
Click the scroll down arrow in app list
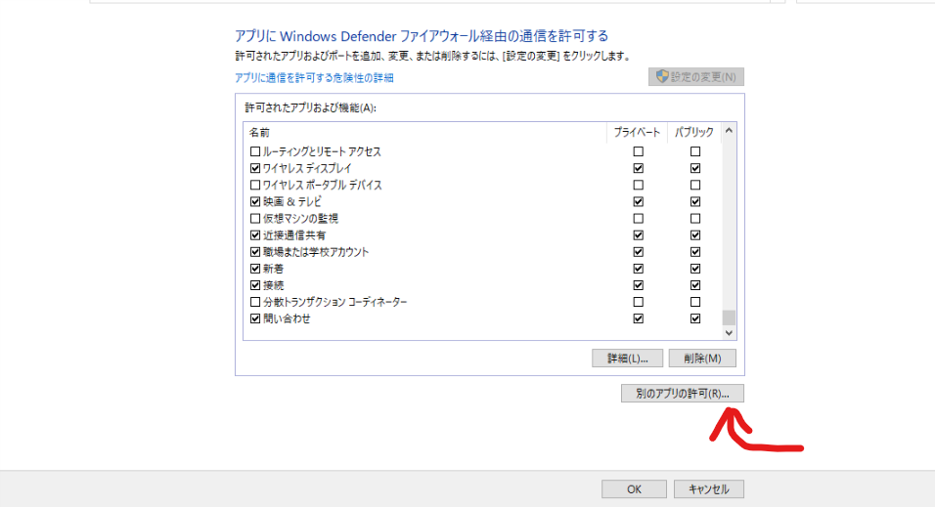[729, 333]
